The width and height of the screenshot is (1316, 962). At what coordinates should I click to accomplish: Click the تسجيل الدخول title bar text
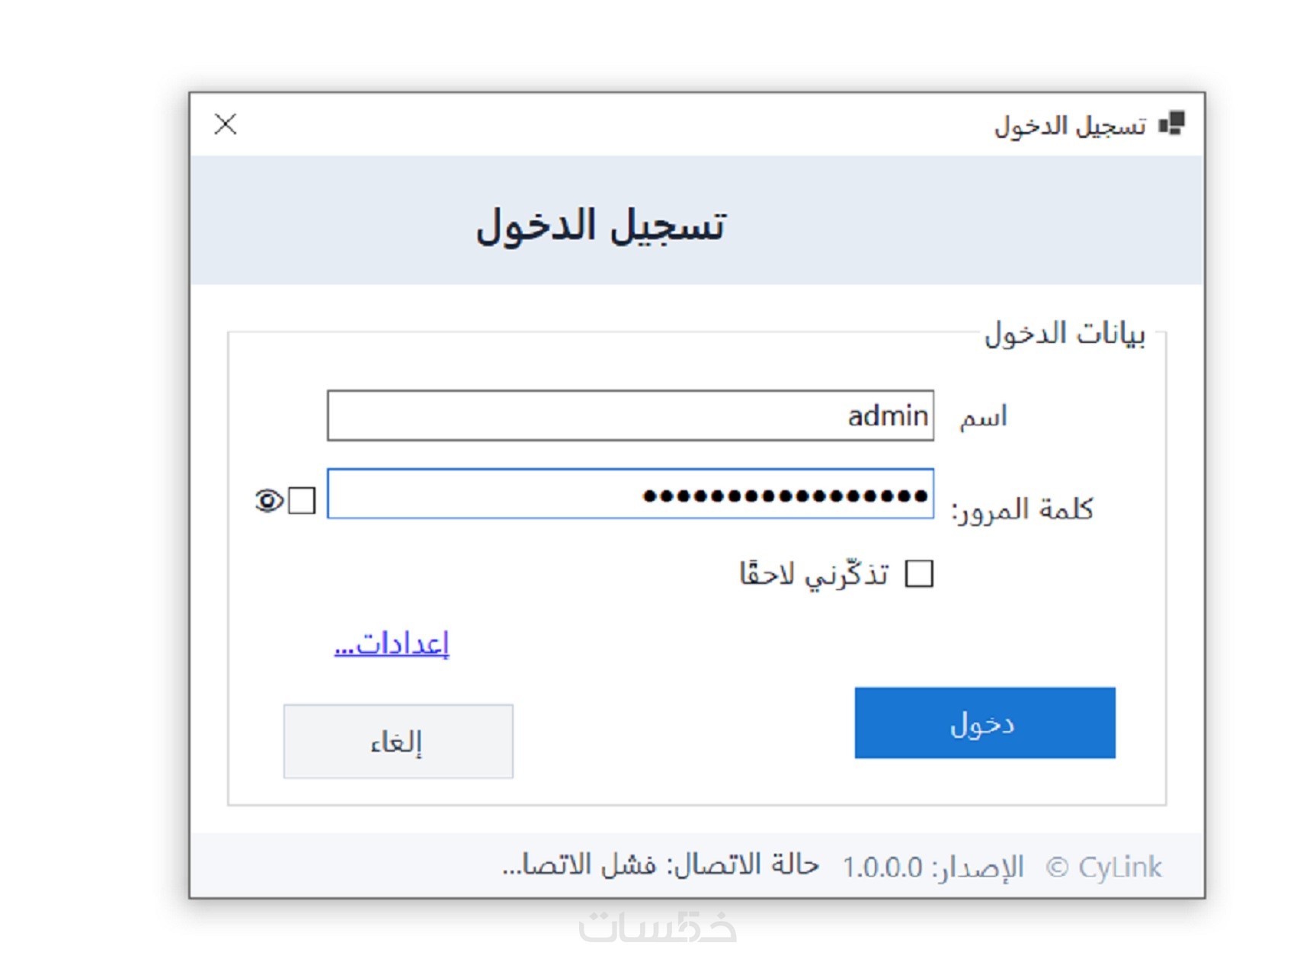coord(1070,126)
